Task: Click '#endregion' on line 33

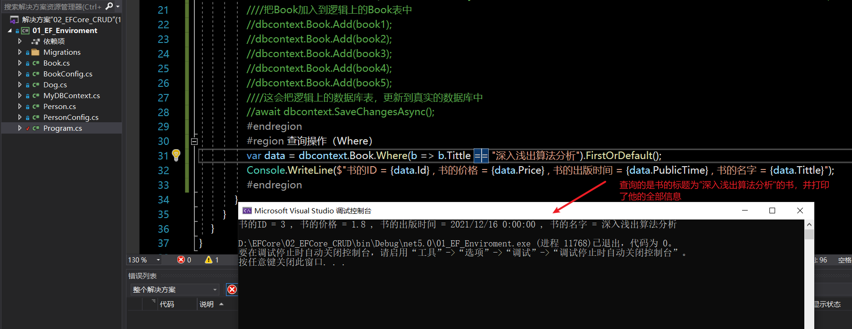Action: (274, 185)
